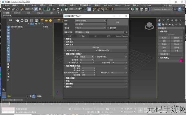This screenshot has width=186, height=115.
Task: Open the View to Render dropdown
Action: point(100,32)
